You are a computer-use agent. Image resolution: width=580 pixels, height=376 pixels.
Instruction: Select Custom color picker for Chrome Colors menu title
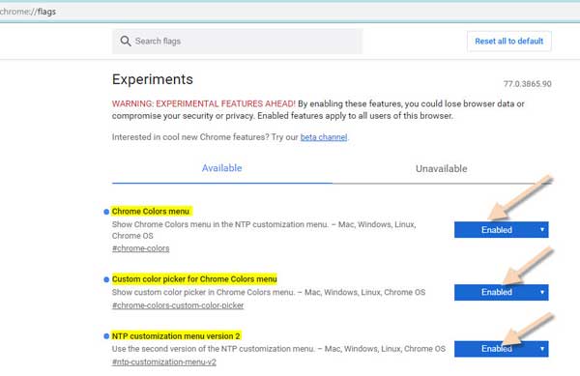(x=194, y=279)
